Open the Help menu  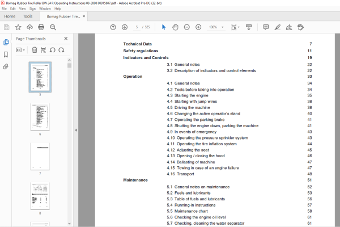pyautogui.click(x=58, y=9)
